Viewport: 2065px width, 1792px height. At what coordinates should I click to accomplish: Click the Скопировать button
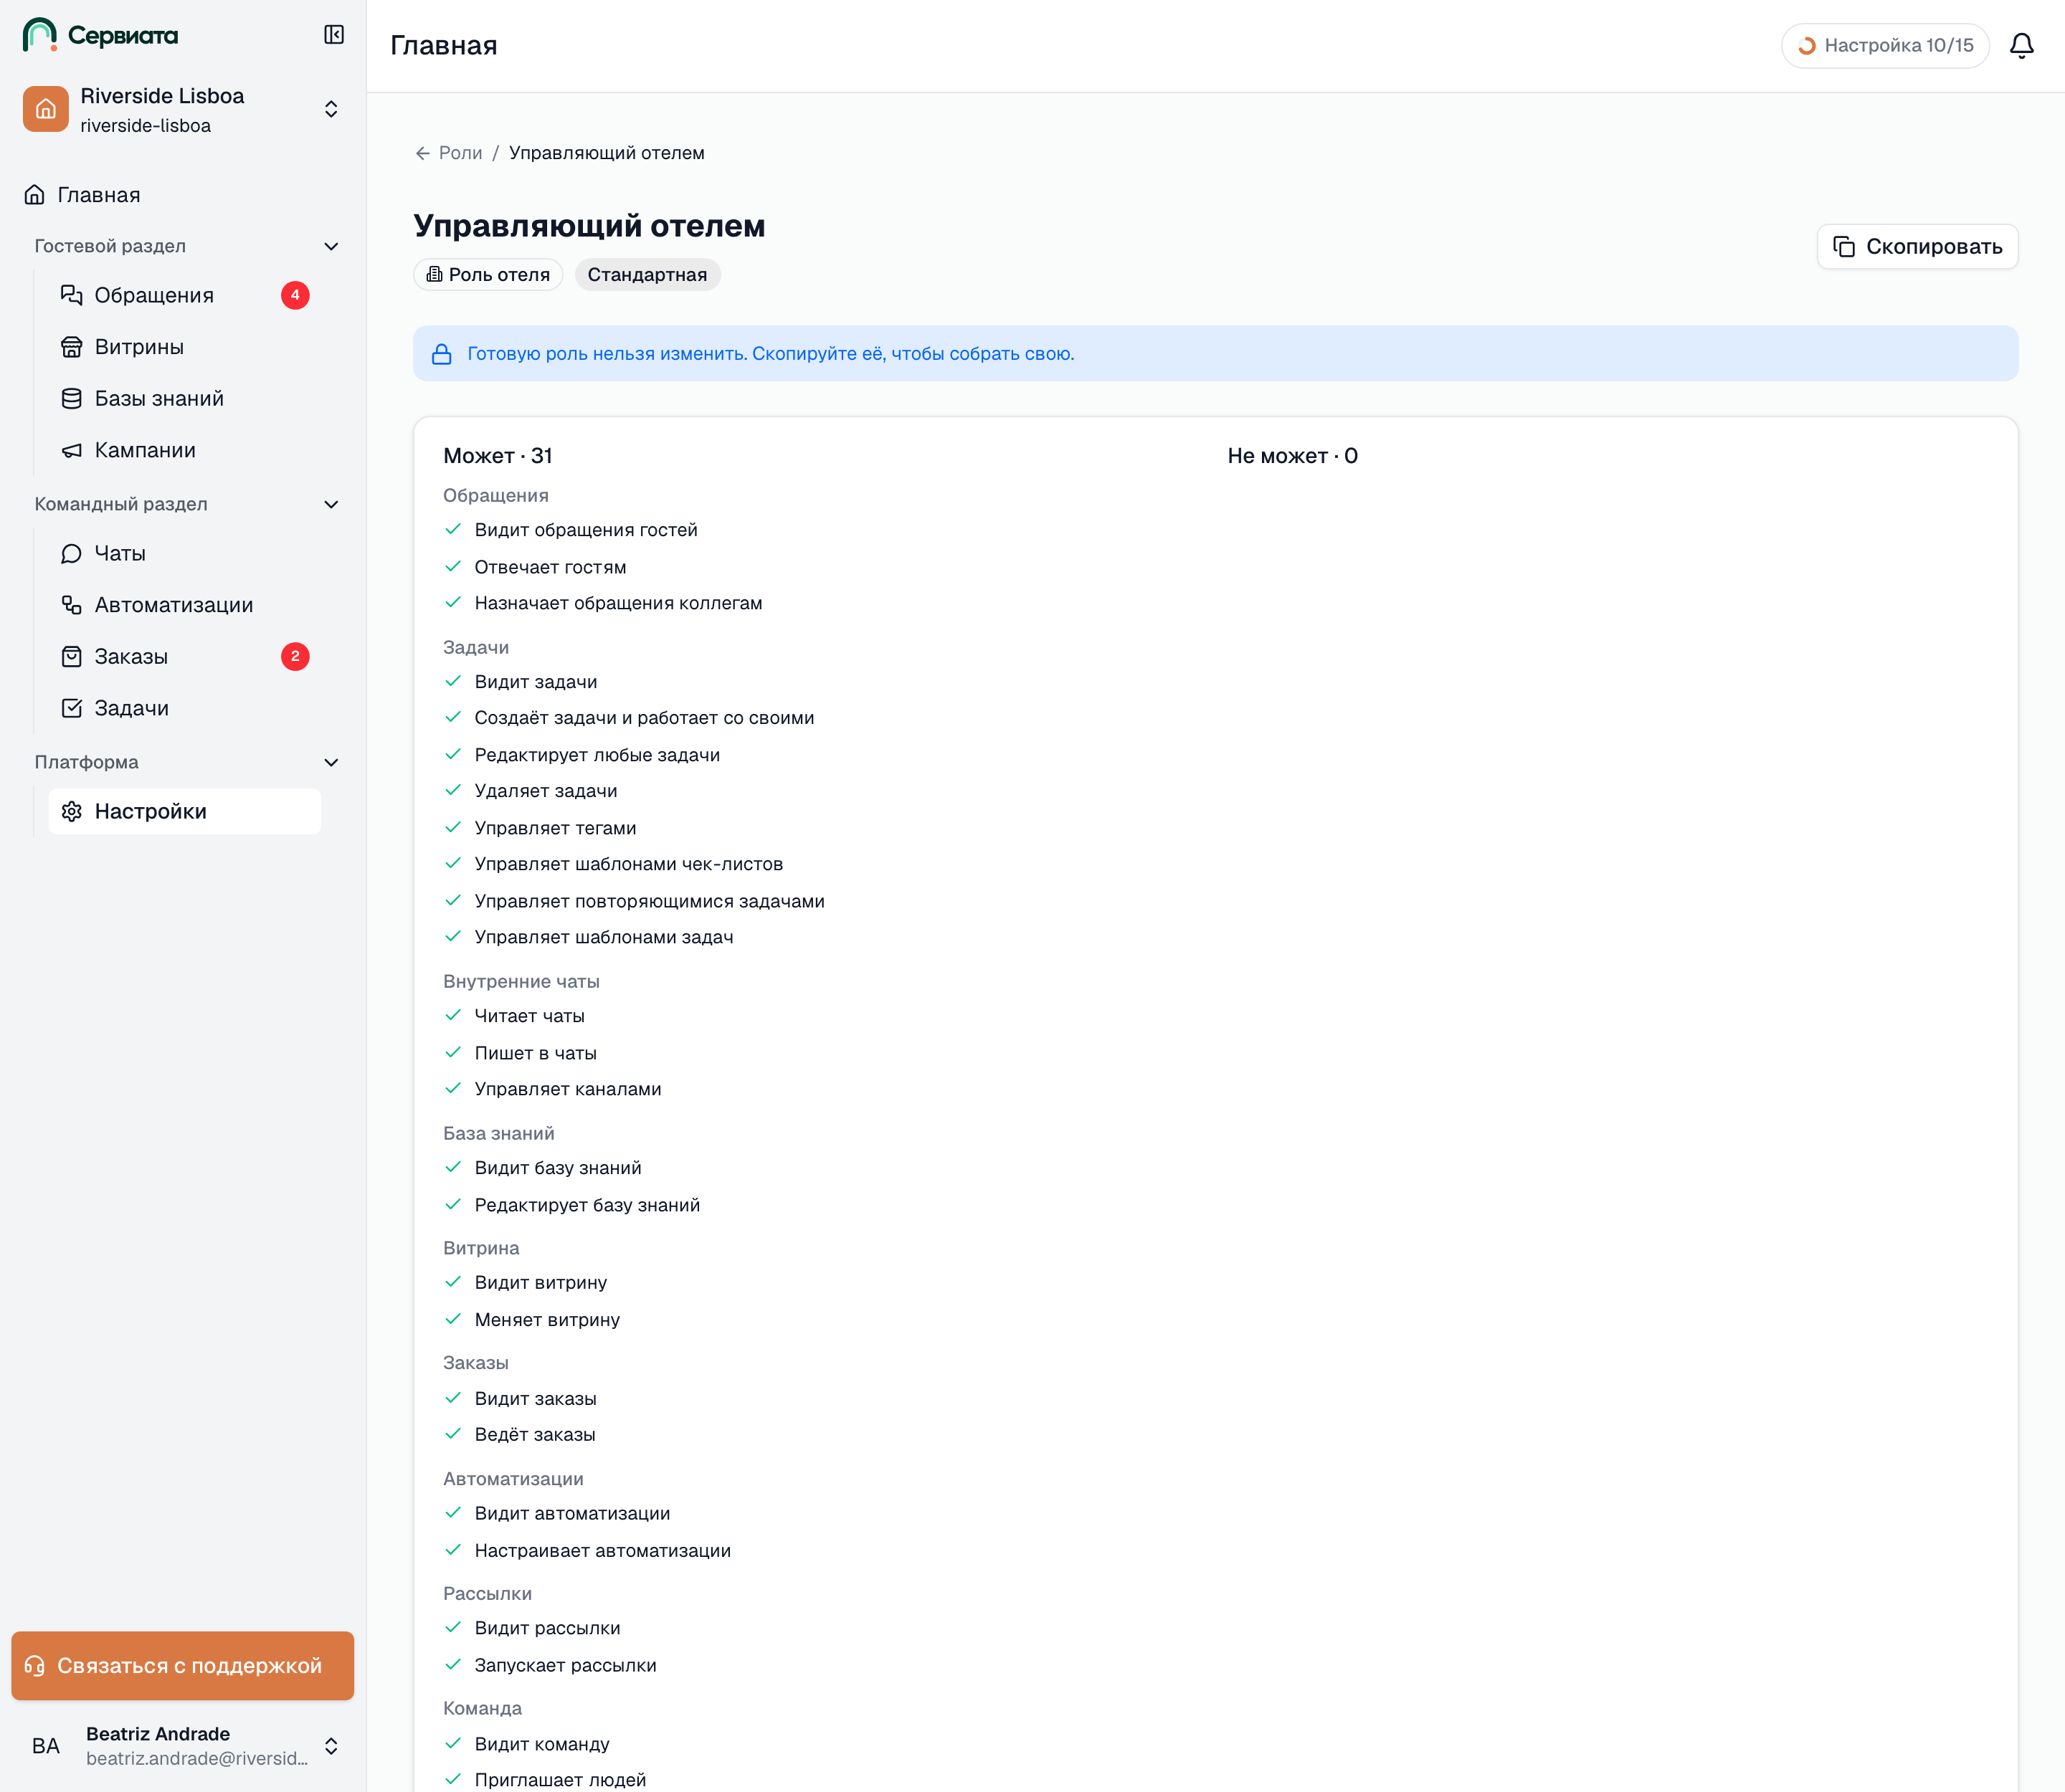click(x=1917, y=246)
